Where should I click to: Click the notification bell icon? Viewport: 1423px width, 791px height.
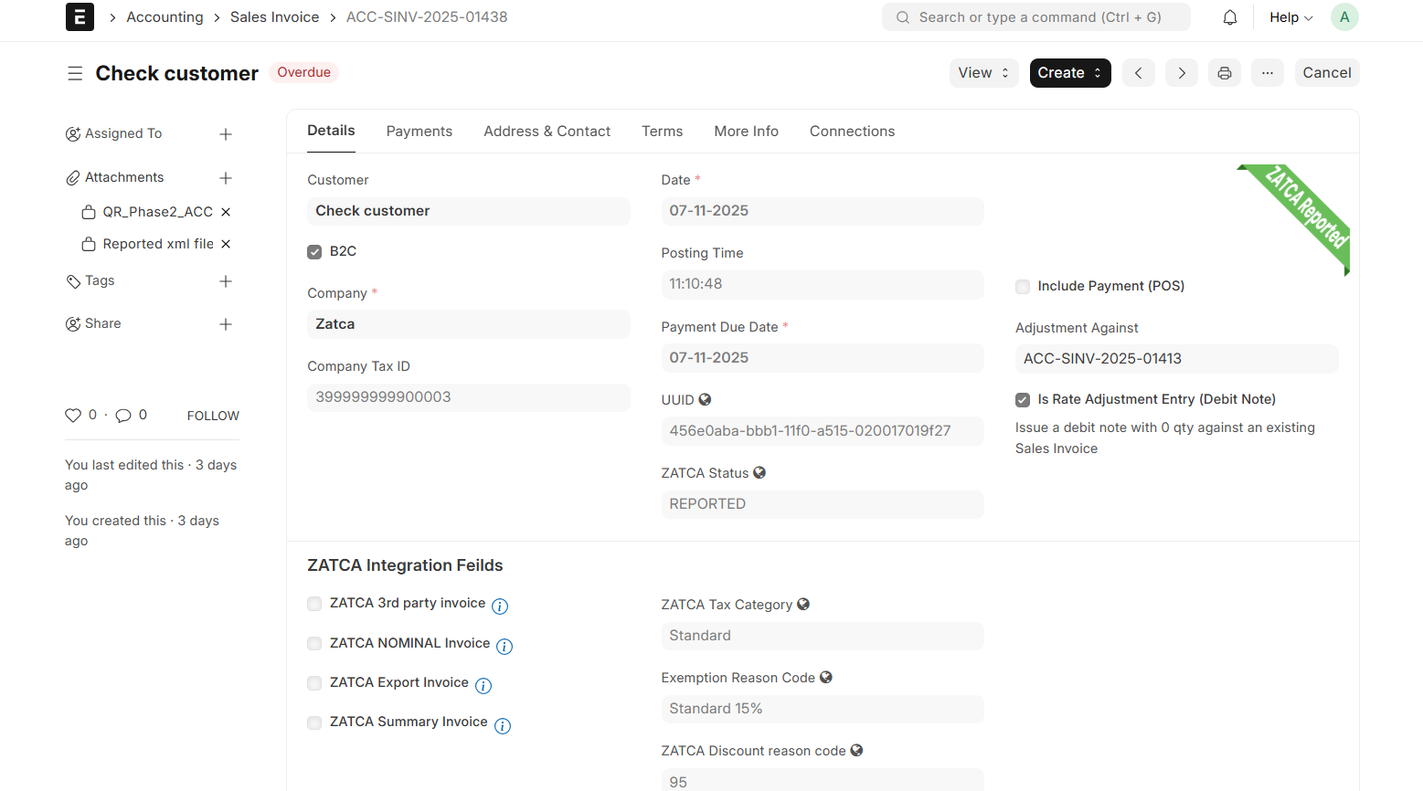point(1230,17)
